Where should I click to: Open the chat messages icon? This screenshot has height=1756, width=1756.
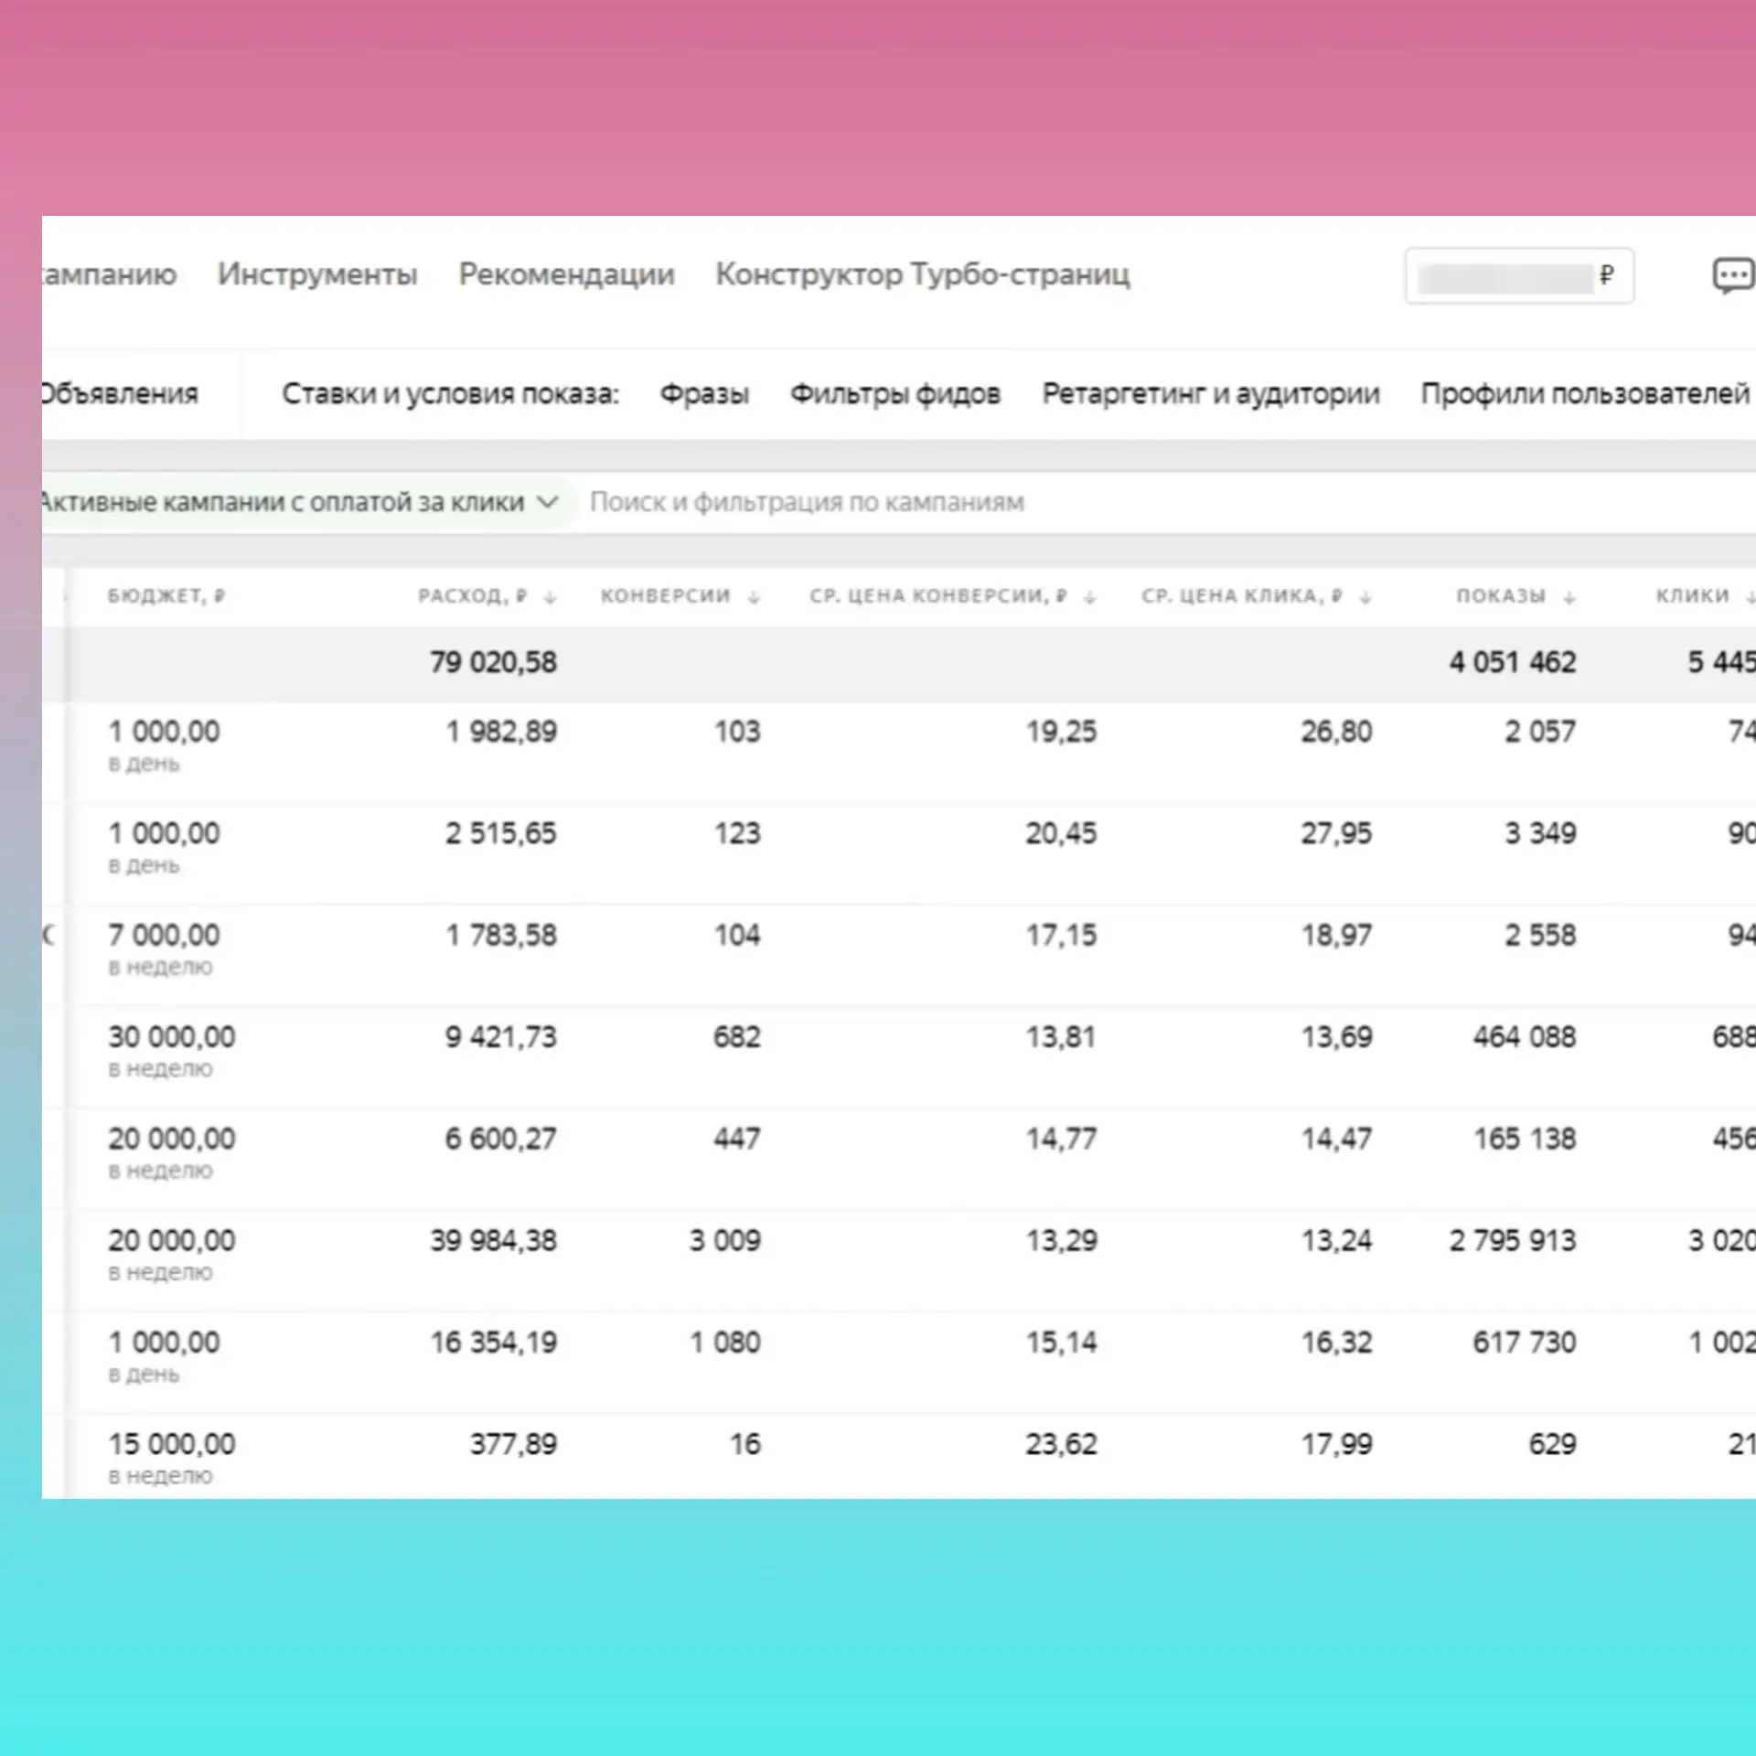pyautogui.click(x=1733, y=275)
